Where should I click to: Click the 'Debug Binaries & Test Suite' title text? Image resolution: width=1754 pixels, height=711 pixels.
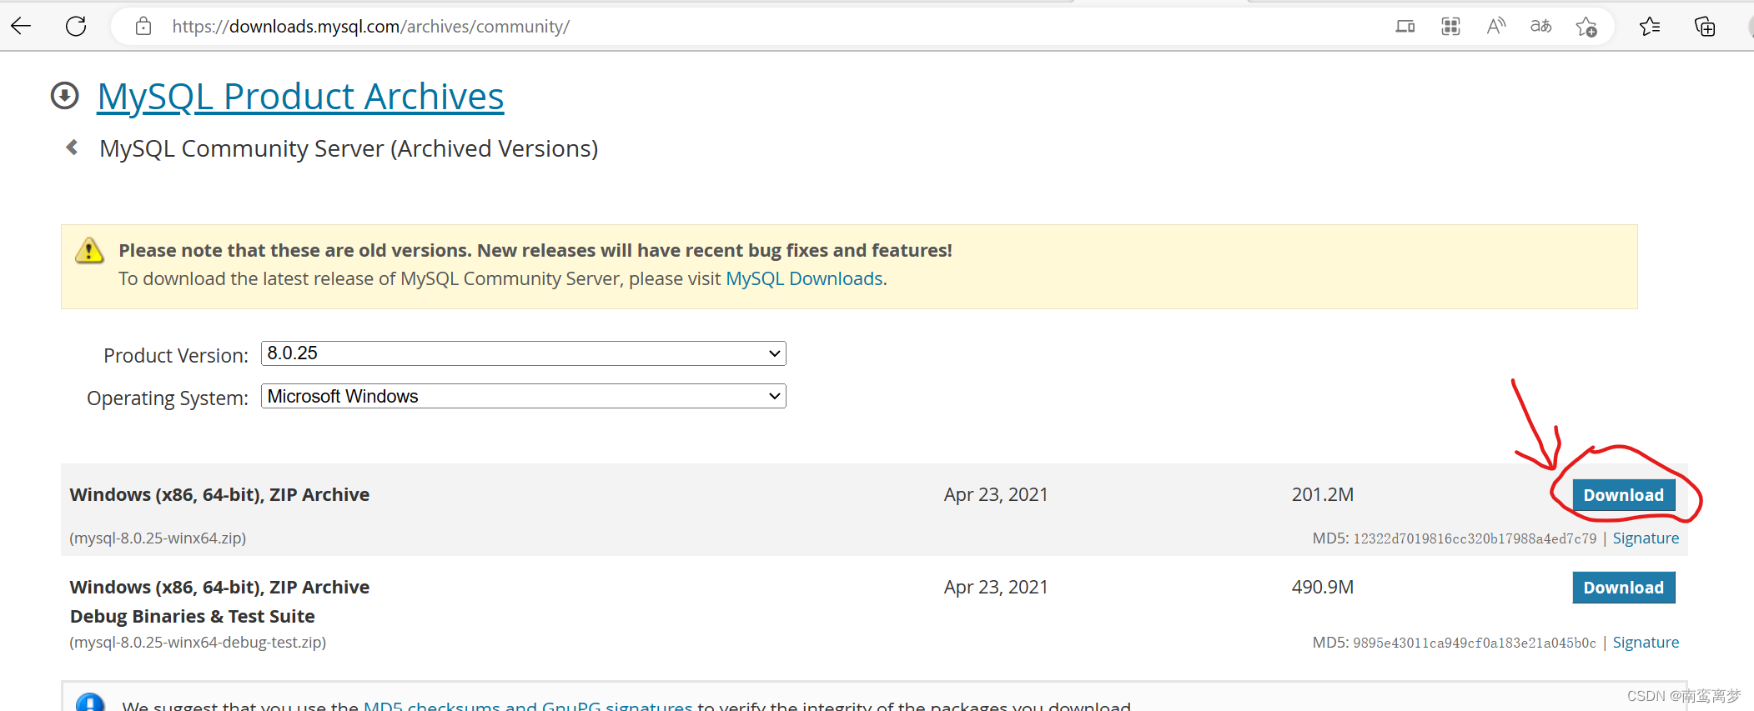193,616
